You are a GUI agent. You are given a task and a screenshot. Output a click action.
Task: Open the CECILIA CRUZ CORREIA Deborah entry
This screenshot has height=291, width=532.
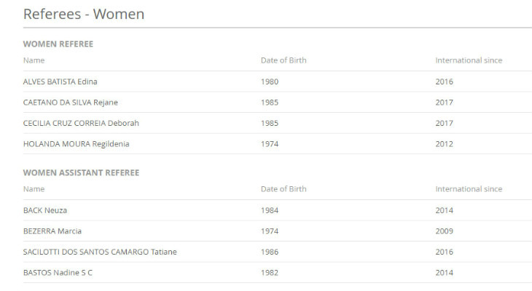pos(81,123)
